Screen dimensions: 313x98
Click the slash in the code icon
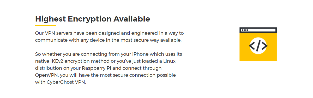(258, 46)
